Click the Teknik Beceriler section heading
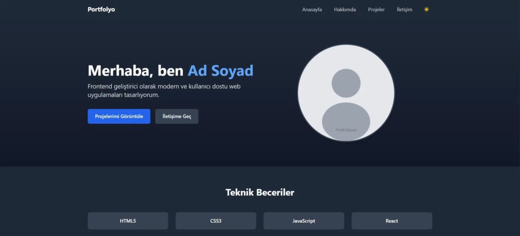Screen dimensions: 520x236 pos(260,192)
